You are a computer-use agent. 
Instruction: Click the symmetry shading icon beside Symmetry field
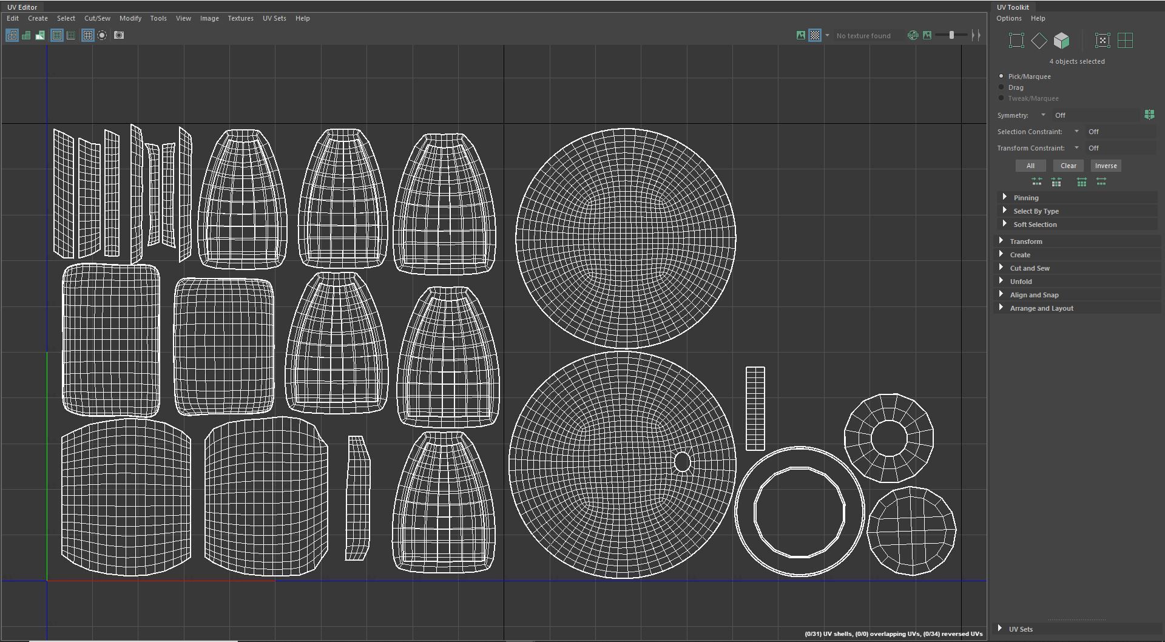click(1150, 115)
